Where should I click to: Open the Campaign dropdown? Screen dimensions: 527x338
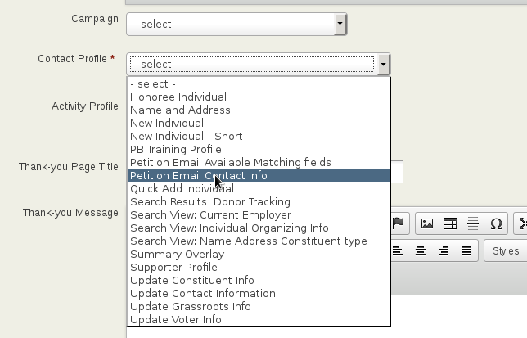(236, 25)
